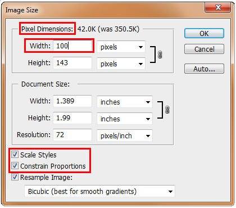This screenshot has width=236, height=208.
Task: Click the Cancel button
Action: click(204, 49)
